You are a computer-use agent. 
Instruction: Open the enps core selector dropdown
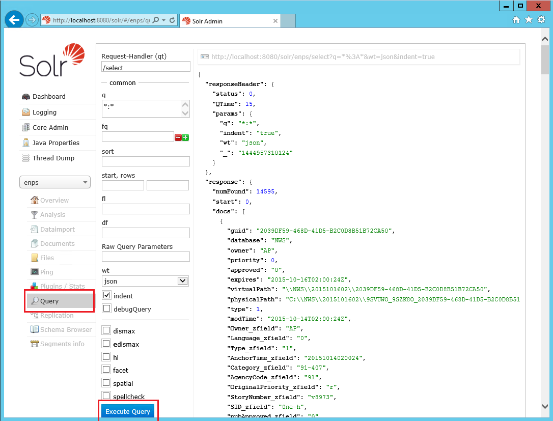[55, 182]
